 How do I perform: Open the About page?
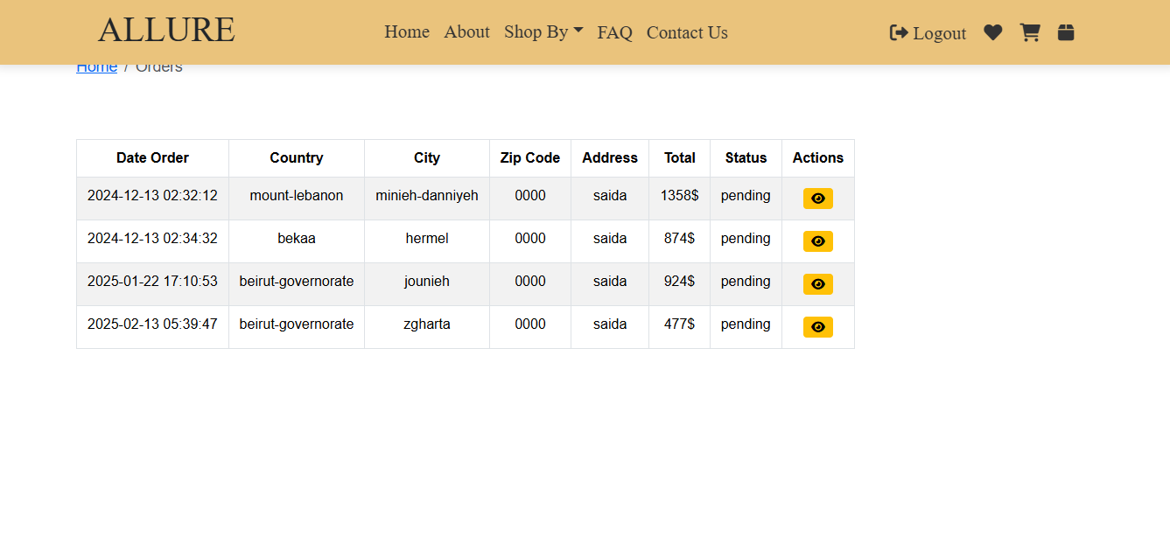click(466, 32)
